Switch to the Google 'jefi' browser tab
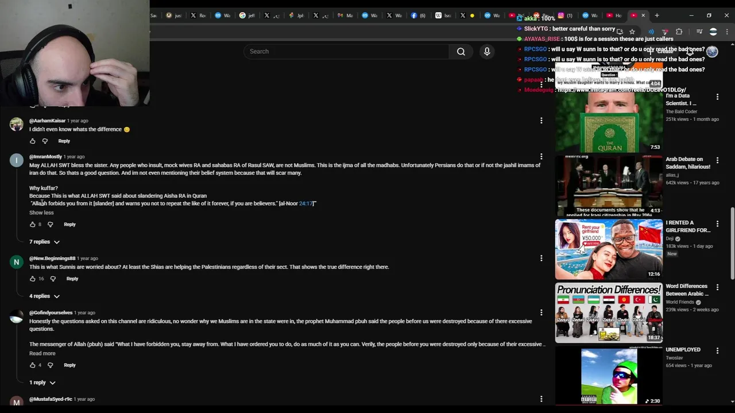Image resolution: width=735 pixels, height=413 pixels. pyautogui.click(x=247, y=15)
